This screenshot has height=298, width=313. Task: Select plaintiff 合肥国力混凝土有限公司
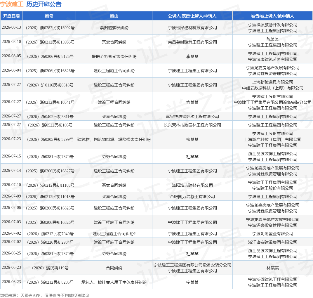[x=192, y=197]
